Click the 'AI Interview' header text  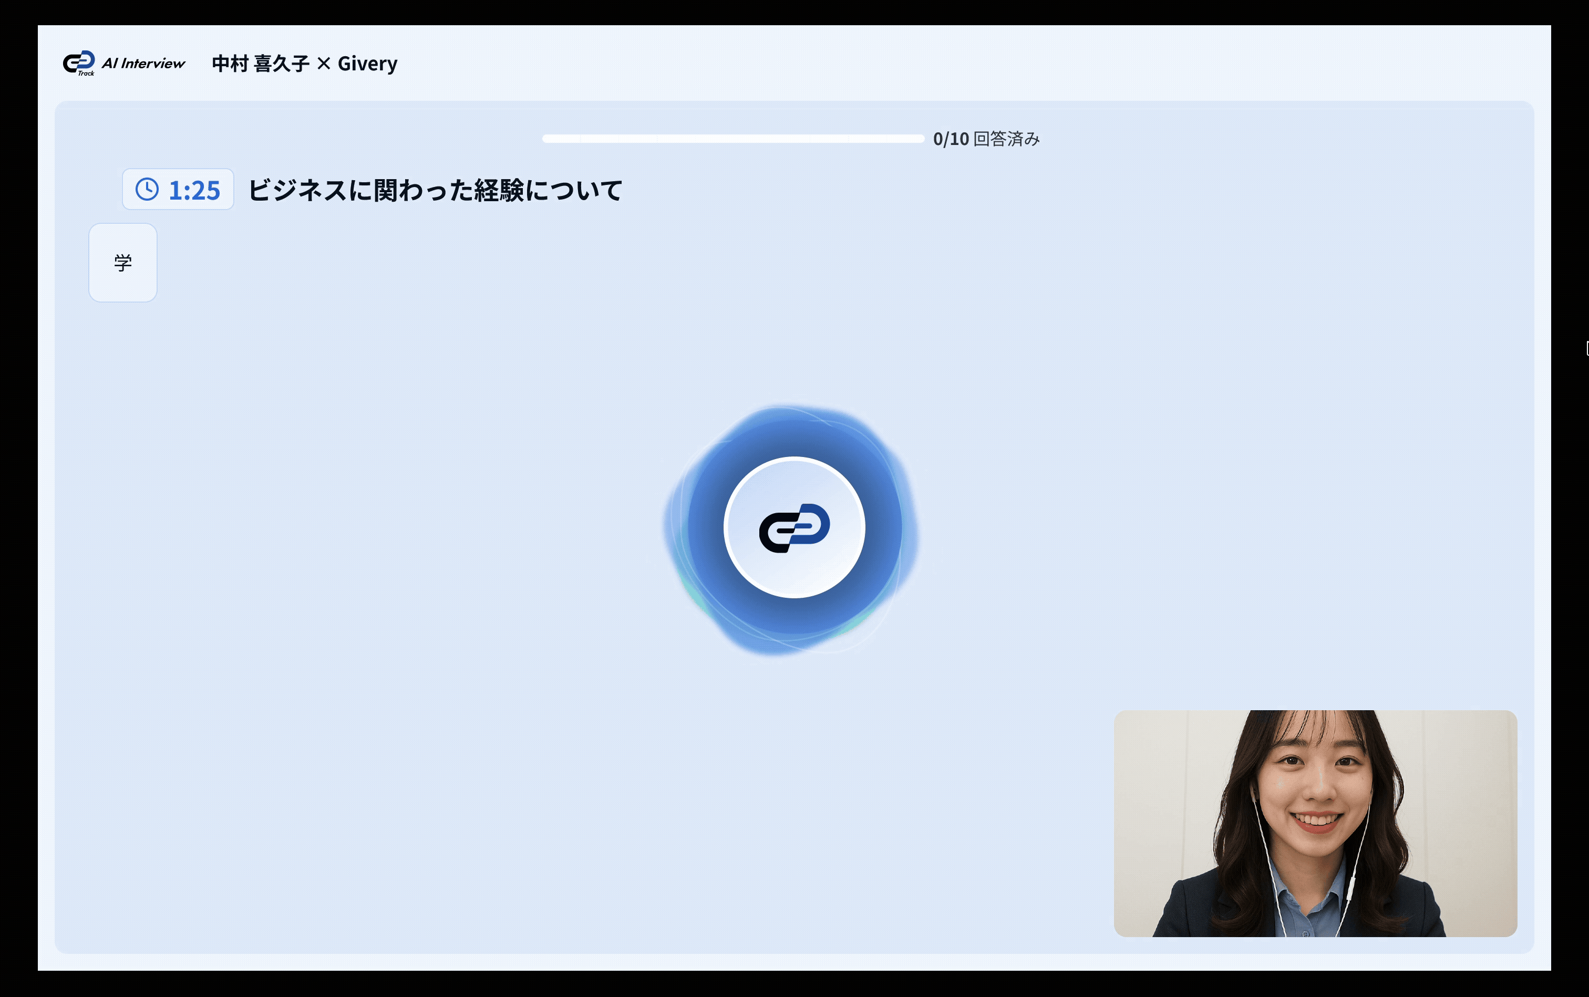point(143,64)
